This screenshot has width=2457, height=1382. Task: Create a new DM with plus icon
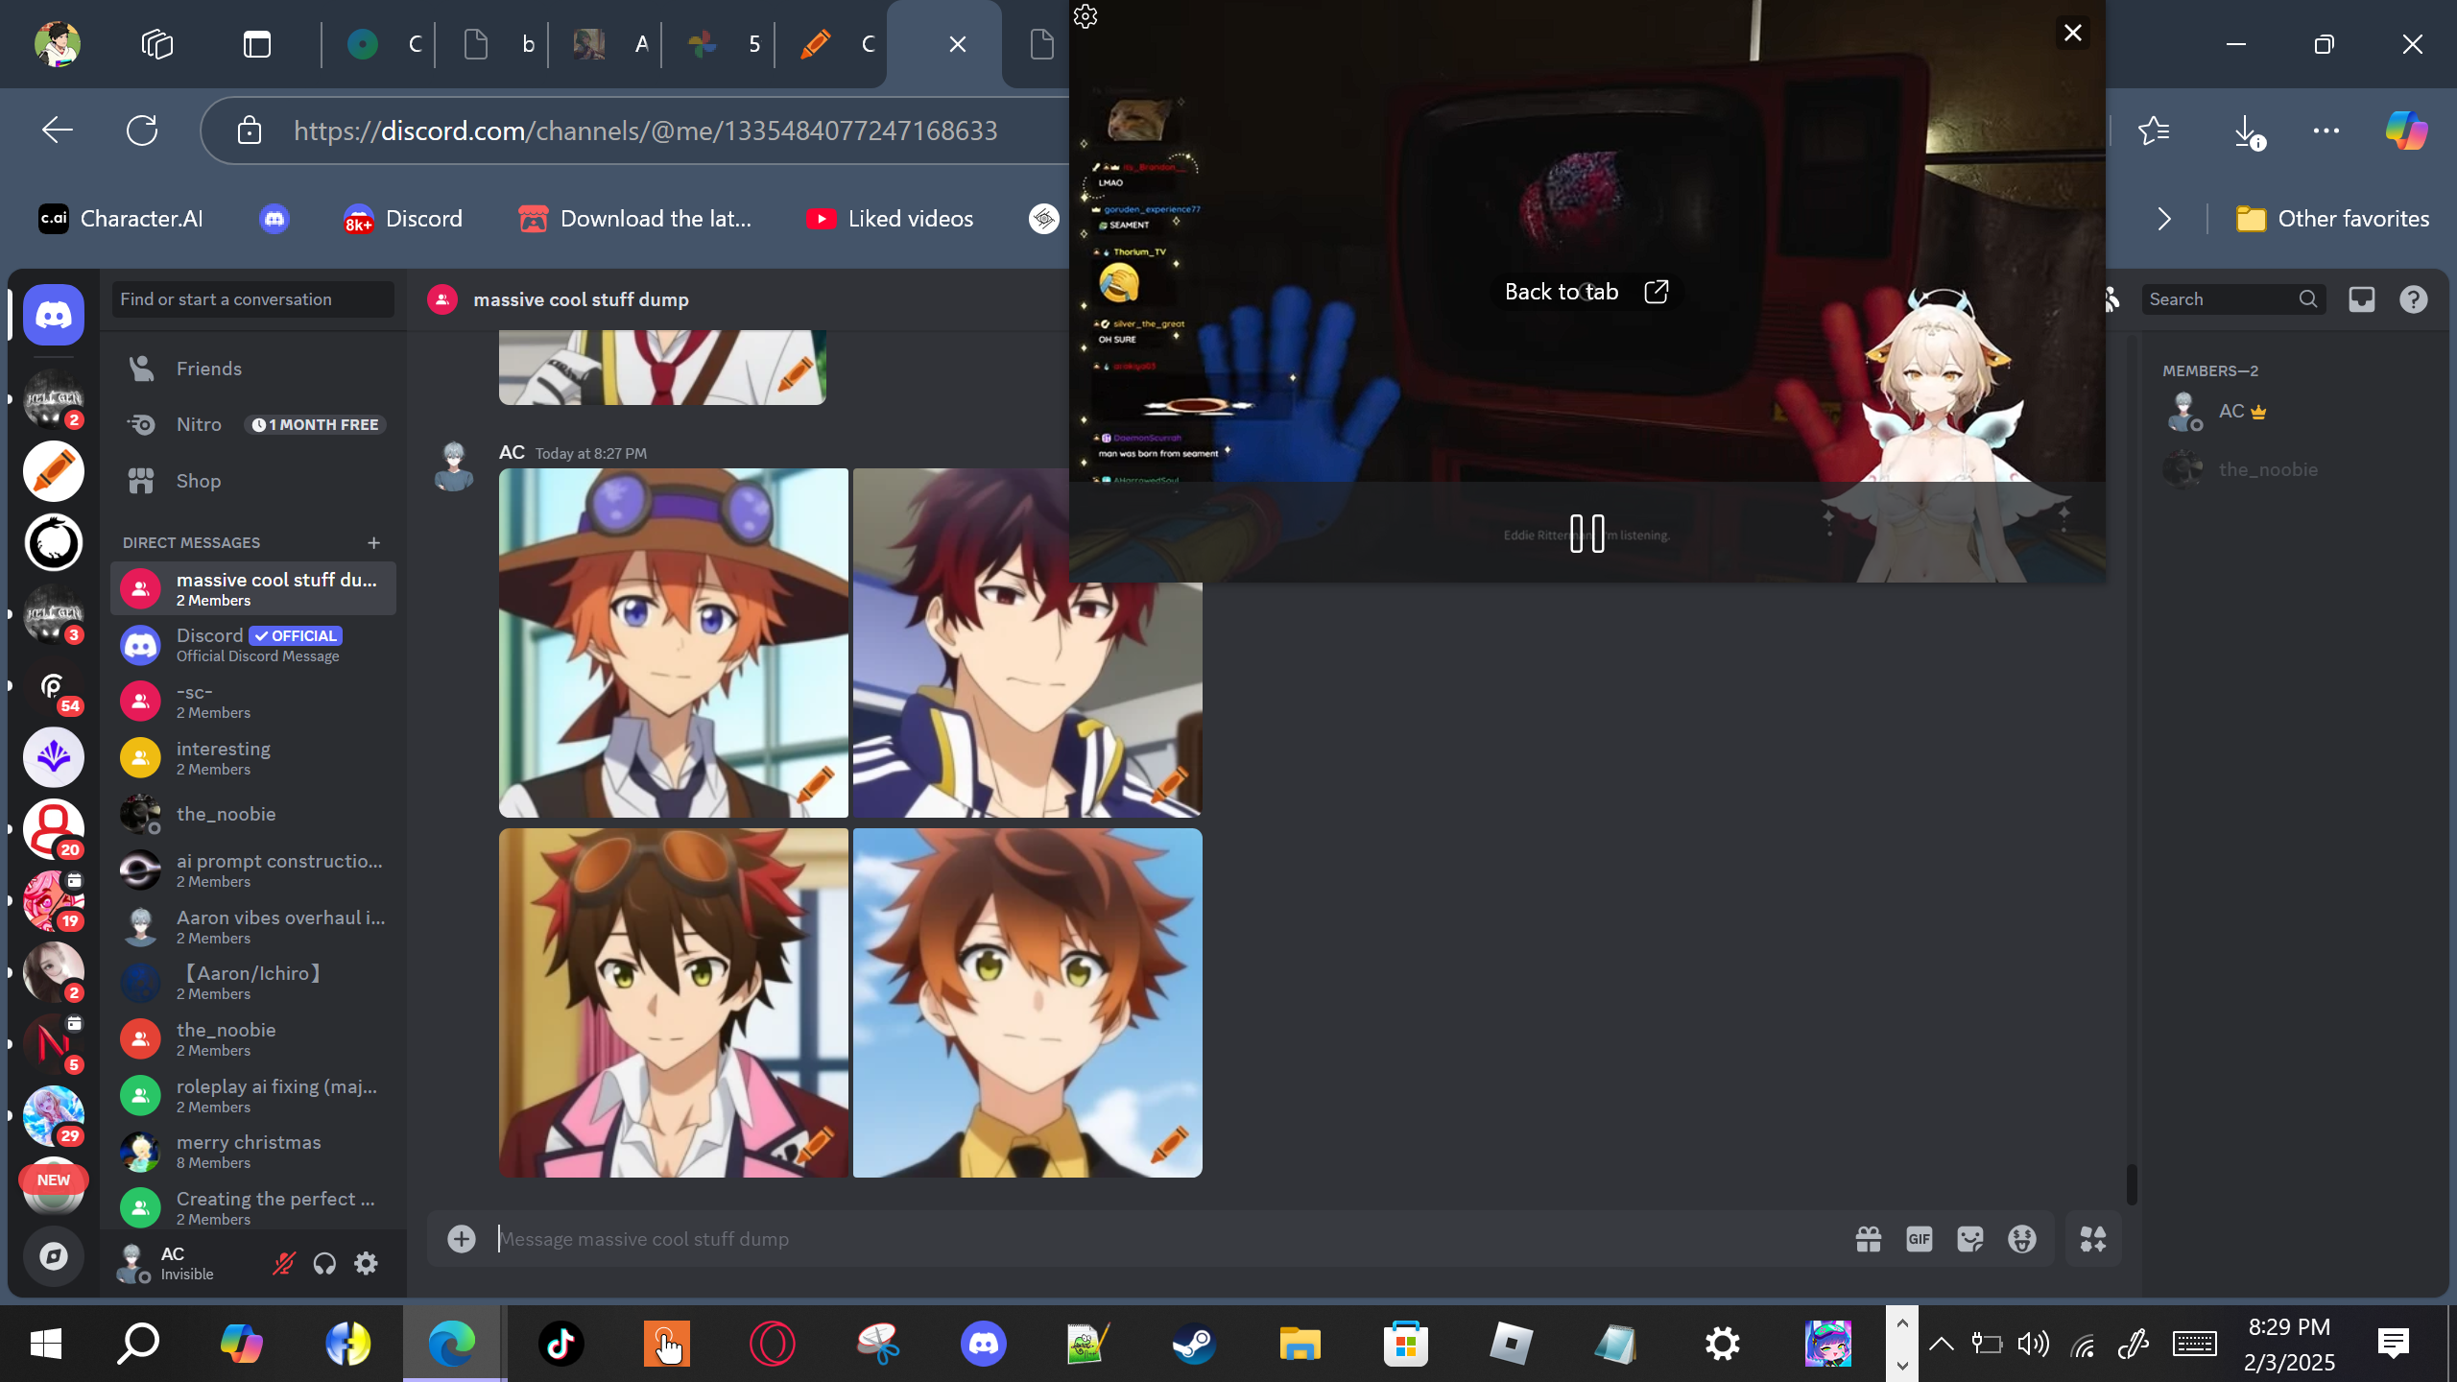pyautogui.click(x=373, y=543)
